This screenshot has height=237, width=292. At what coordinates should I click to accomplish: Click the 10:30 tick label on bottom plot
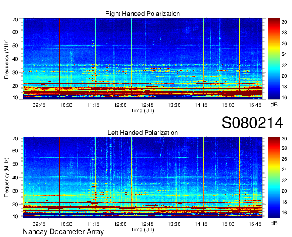pos(66,224)
